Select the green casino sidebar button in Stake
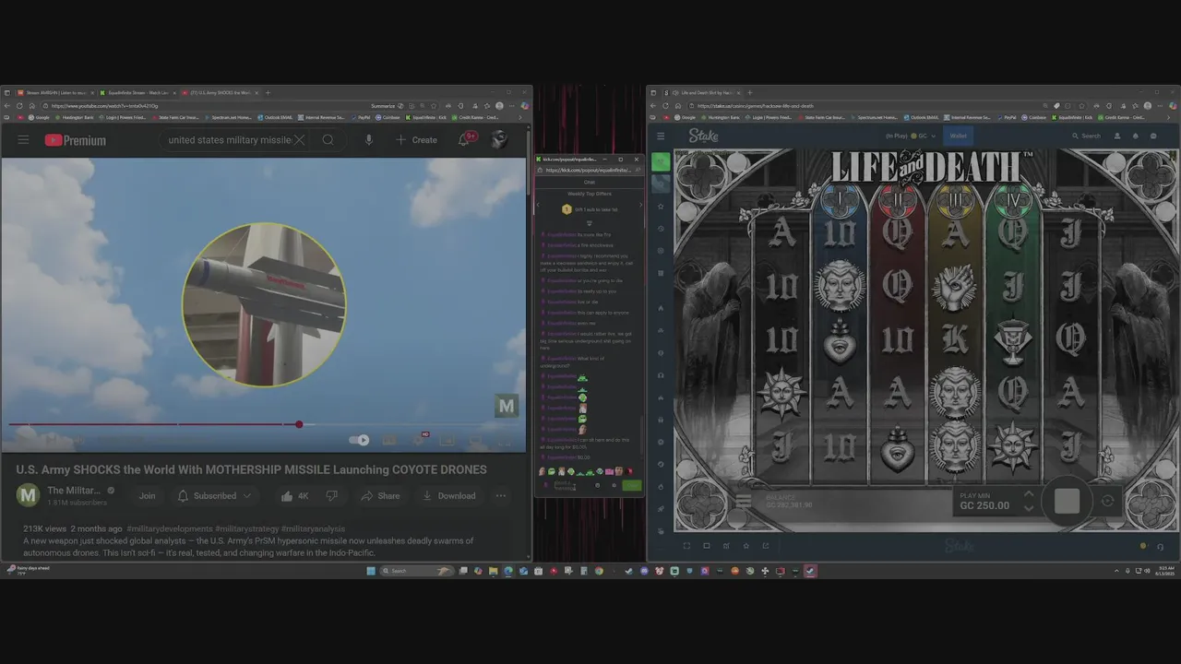This screenshot has height=664, width=1181. tap(661, 161)
